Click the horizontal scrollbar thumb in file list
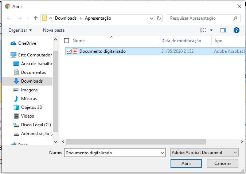Screen dimensions: 246x174 click(x=136, y=142)
